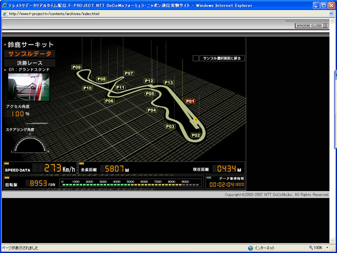Return to sample selection screen button
The height and width of the screenshot is (253, 337).
(x=222, y=58)
